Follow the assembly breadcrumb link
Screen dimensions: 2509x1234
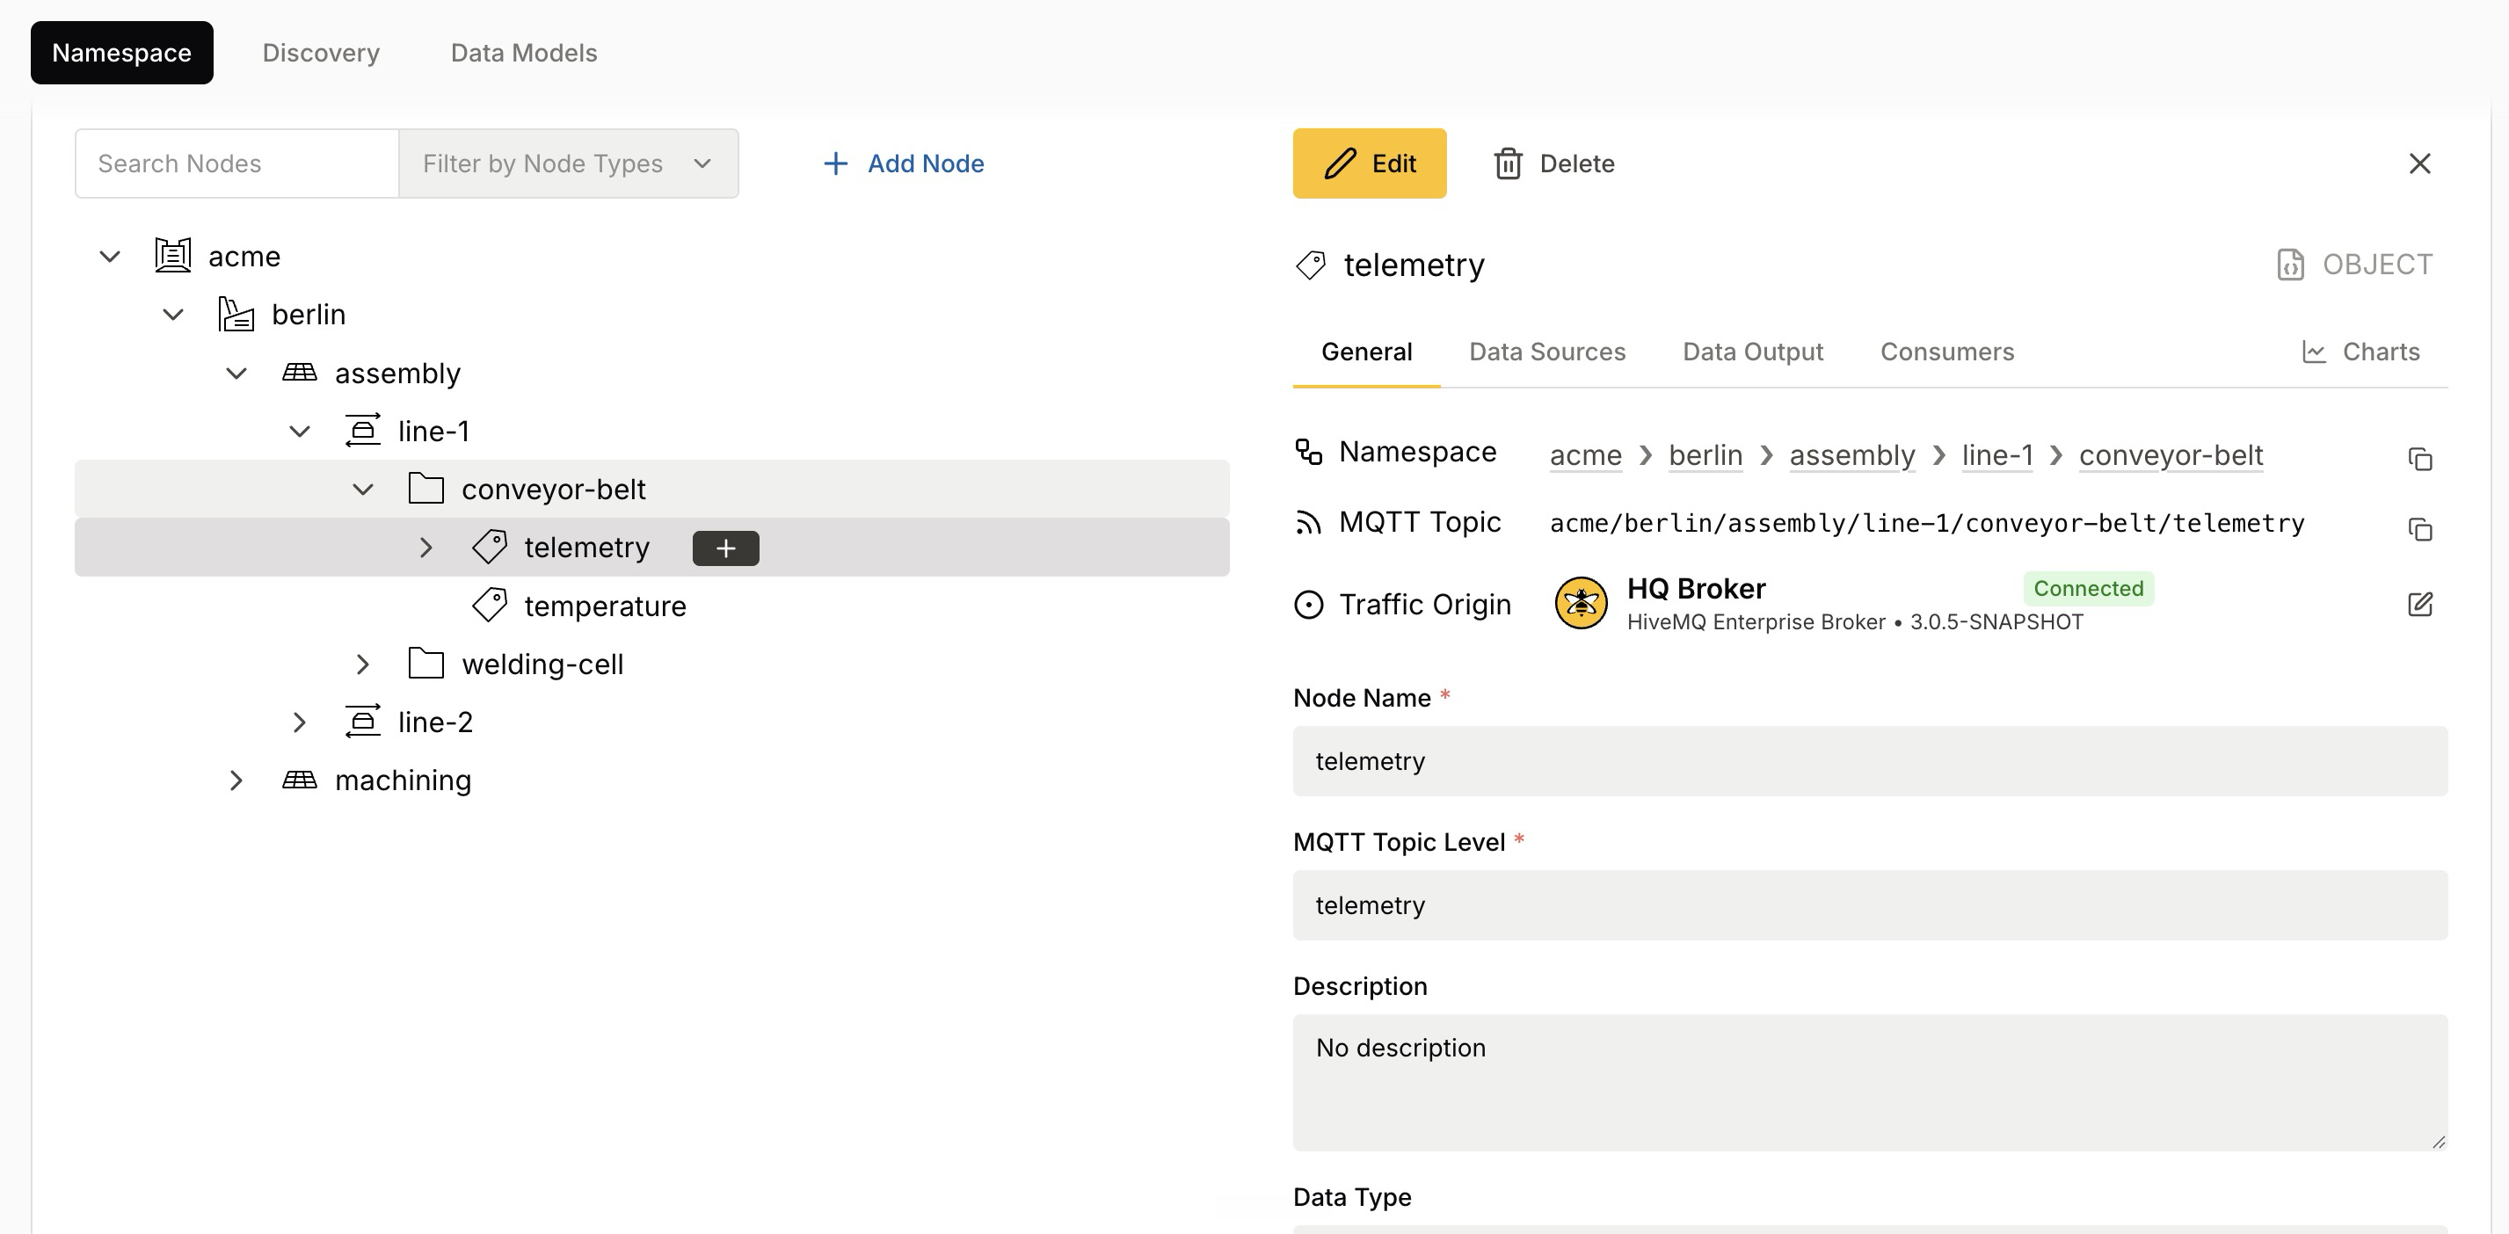[1851, 454]
